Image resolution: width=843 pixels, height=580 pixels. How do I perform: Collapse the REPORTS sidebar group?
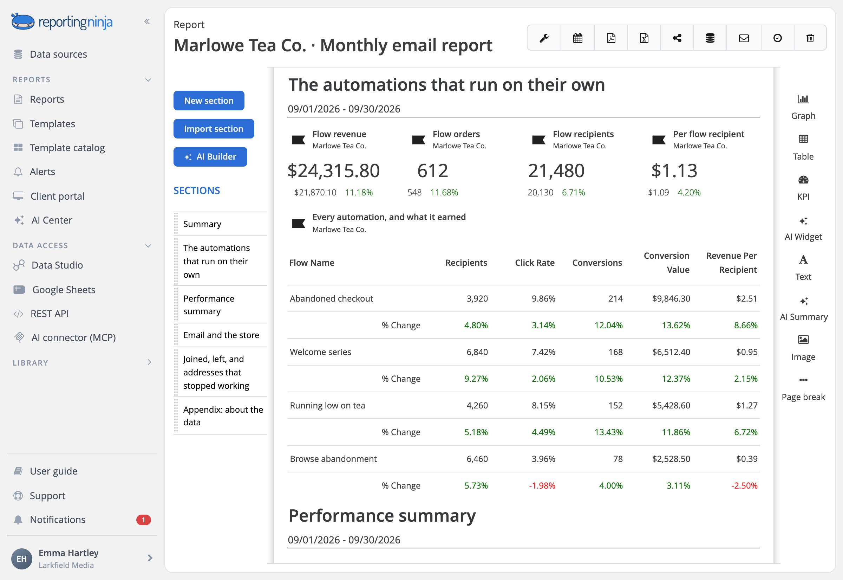[148, 80]
